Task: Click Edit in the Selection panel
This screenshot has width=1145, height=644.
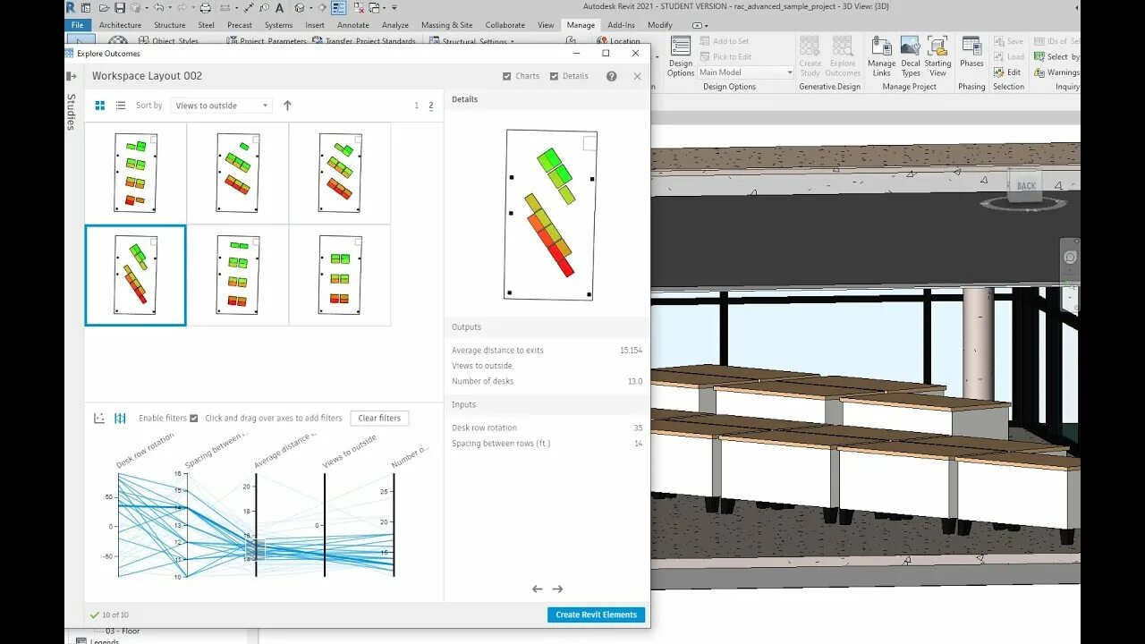Action: tap(1007, 72)
